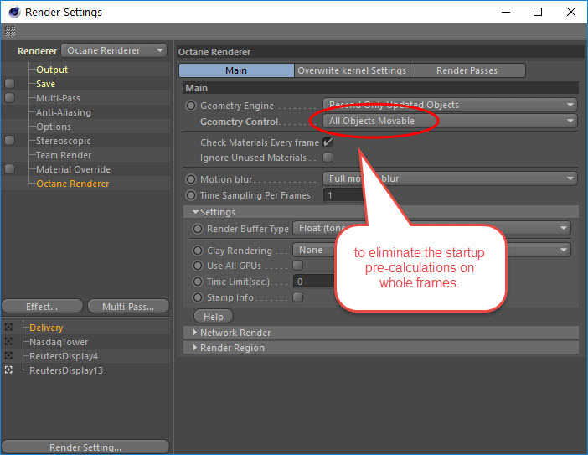
Task: Select the Delivery render setting
Action: click(x=46, y=328)
